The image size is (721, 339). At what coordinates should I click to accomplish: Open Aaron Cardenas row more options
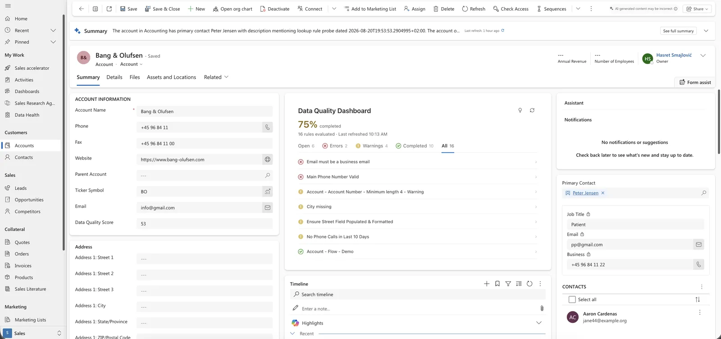point(700,312)
